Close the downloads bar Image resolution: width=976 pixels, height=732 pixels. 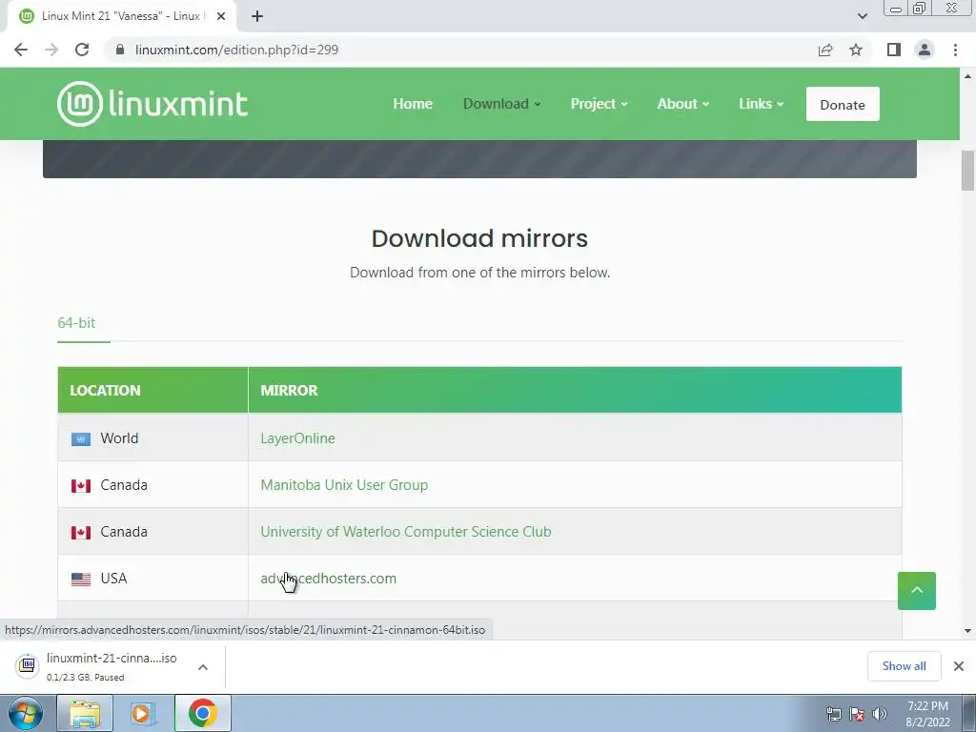click(x=959, y=666)
